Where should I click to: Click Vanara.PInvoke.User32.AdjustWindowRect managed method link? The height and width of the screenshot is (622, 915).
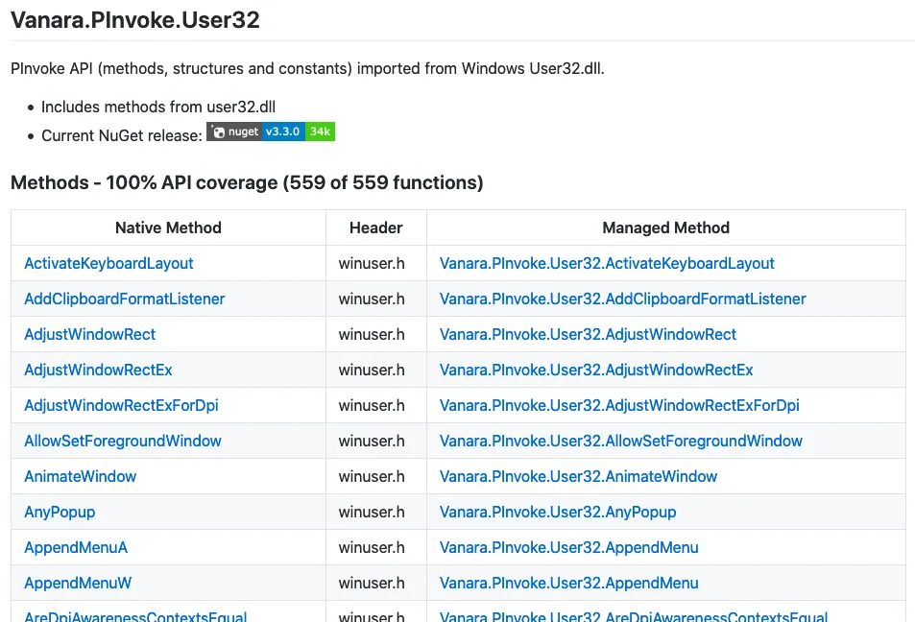click(588, 334)
